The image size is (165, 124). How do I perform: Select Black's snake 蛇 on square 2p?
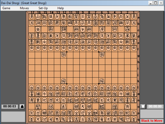point(127,113)
